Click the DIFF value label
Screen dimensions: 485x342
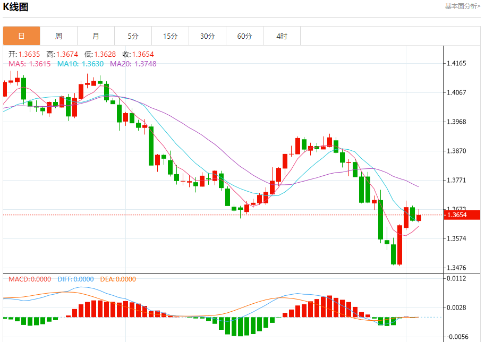point(75,279)
